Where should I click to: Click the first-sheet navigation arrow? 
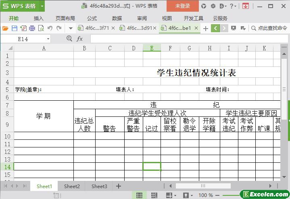[5, 186]
